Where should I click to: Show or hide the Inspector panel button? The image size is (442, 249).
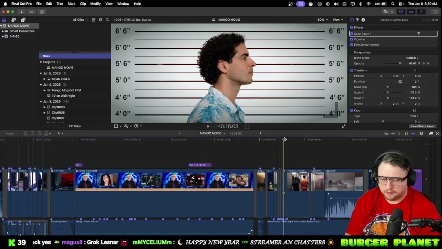click(421, 12)
